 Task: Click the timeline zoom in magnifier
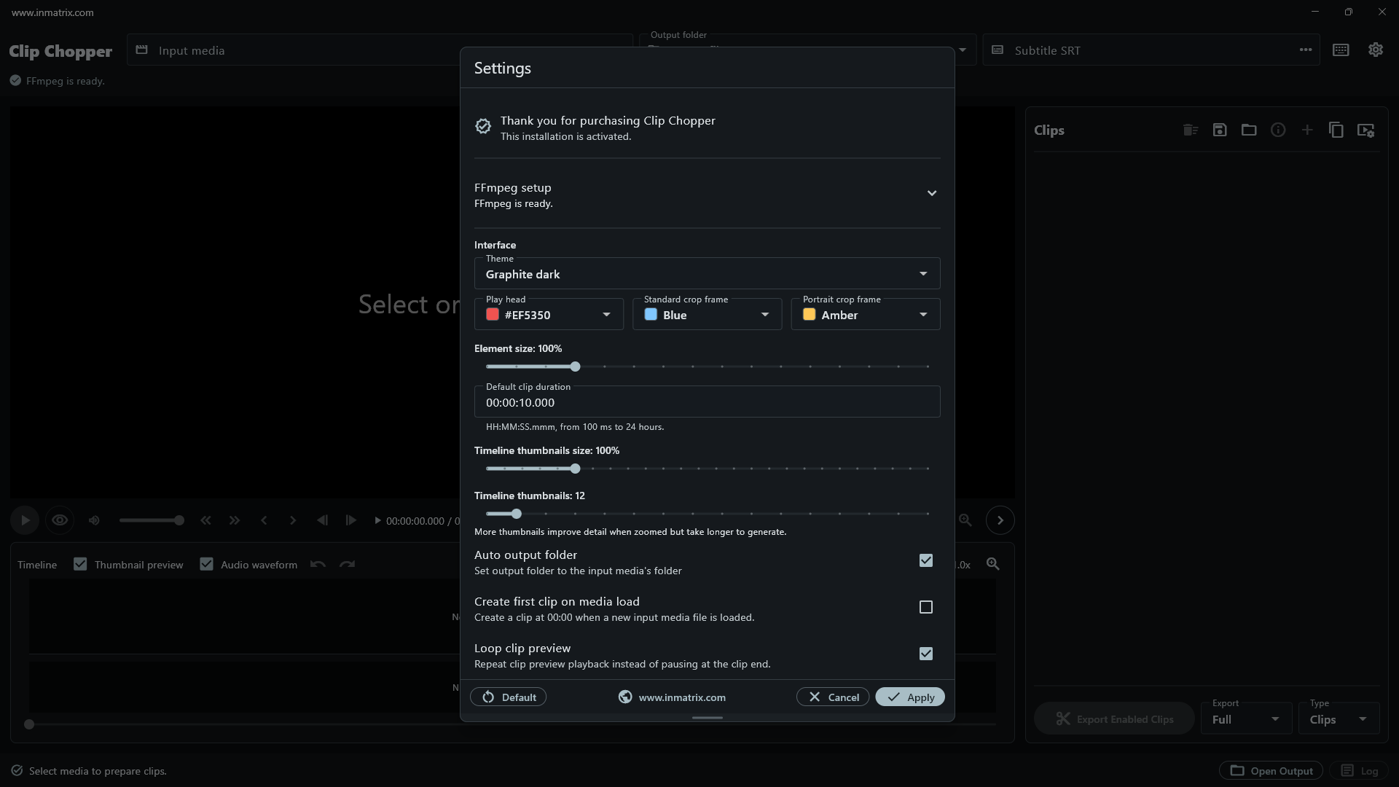992,564
